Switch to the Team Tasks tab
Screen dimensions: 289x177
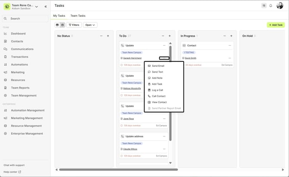(x=78, y=16)
